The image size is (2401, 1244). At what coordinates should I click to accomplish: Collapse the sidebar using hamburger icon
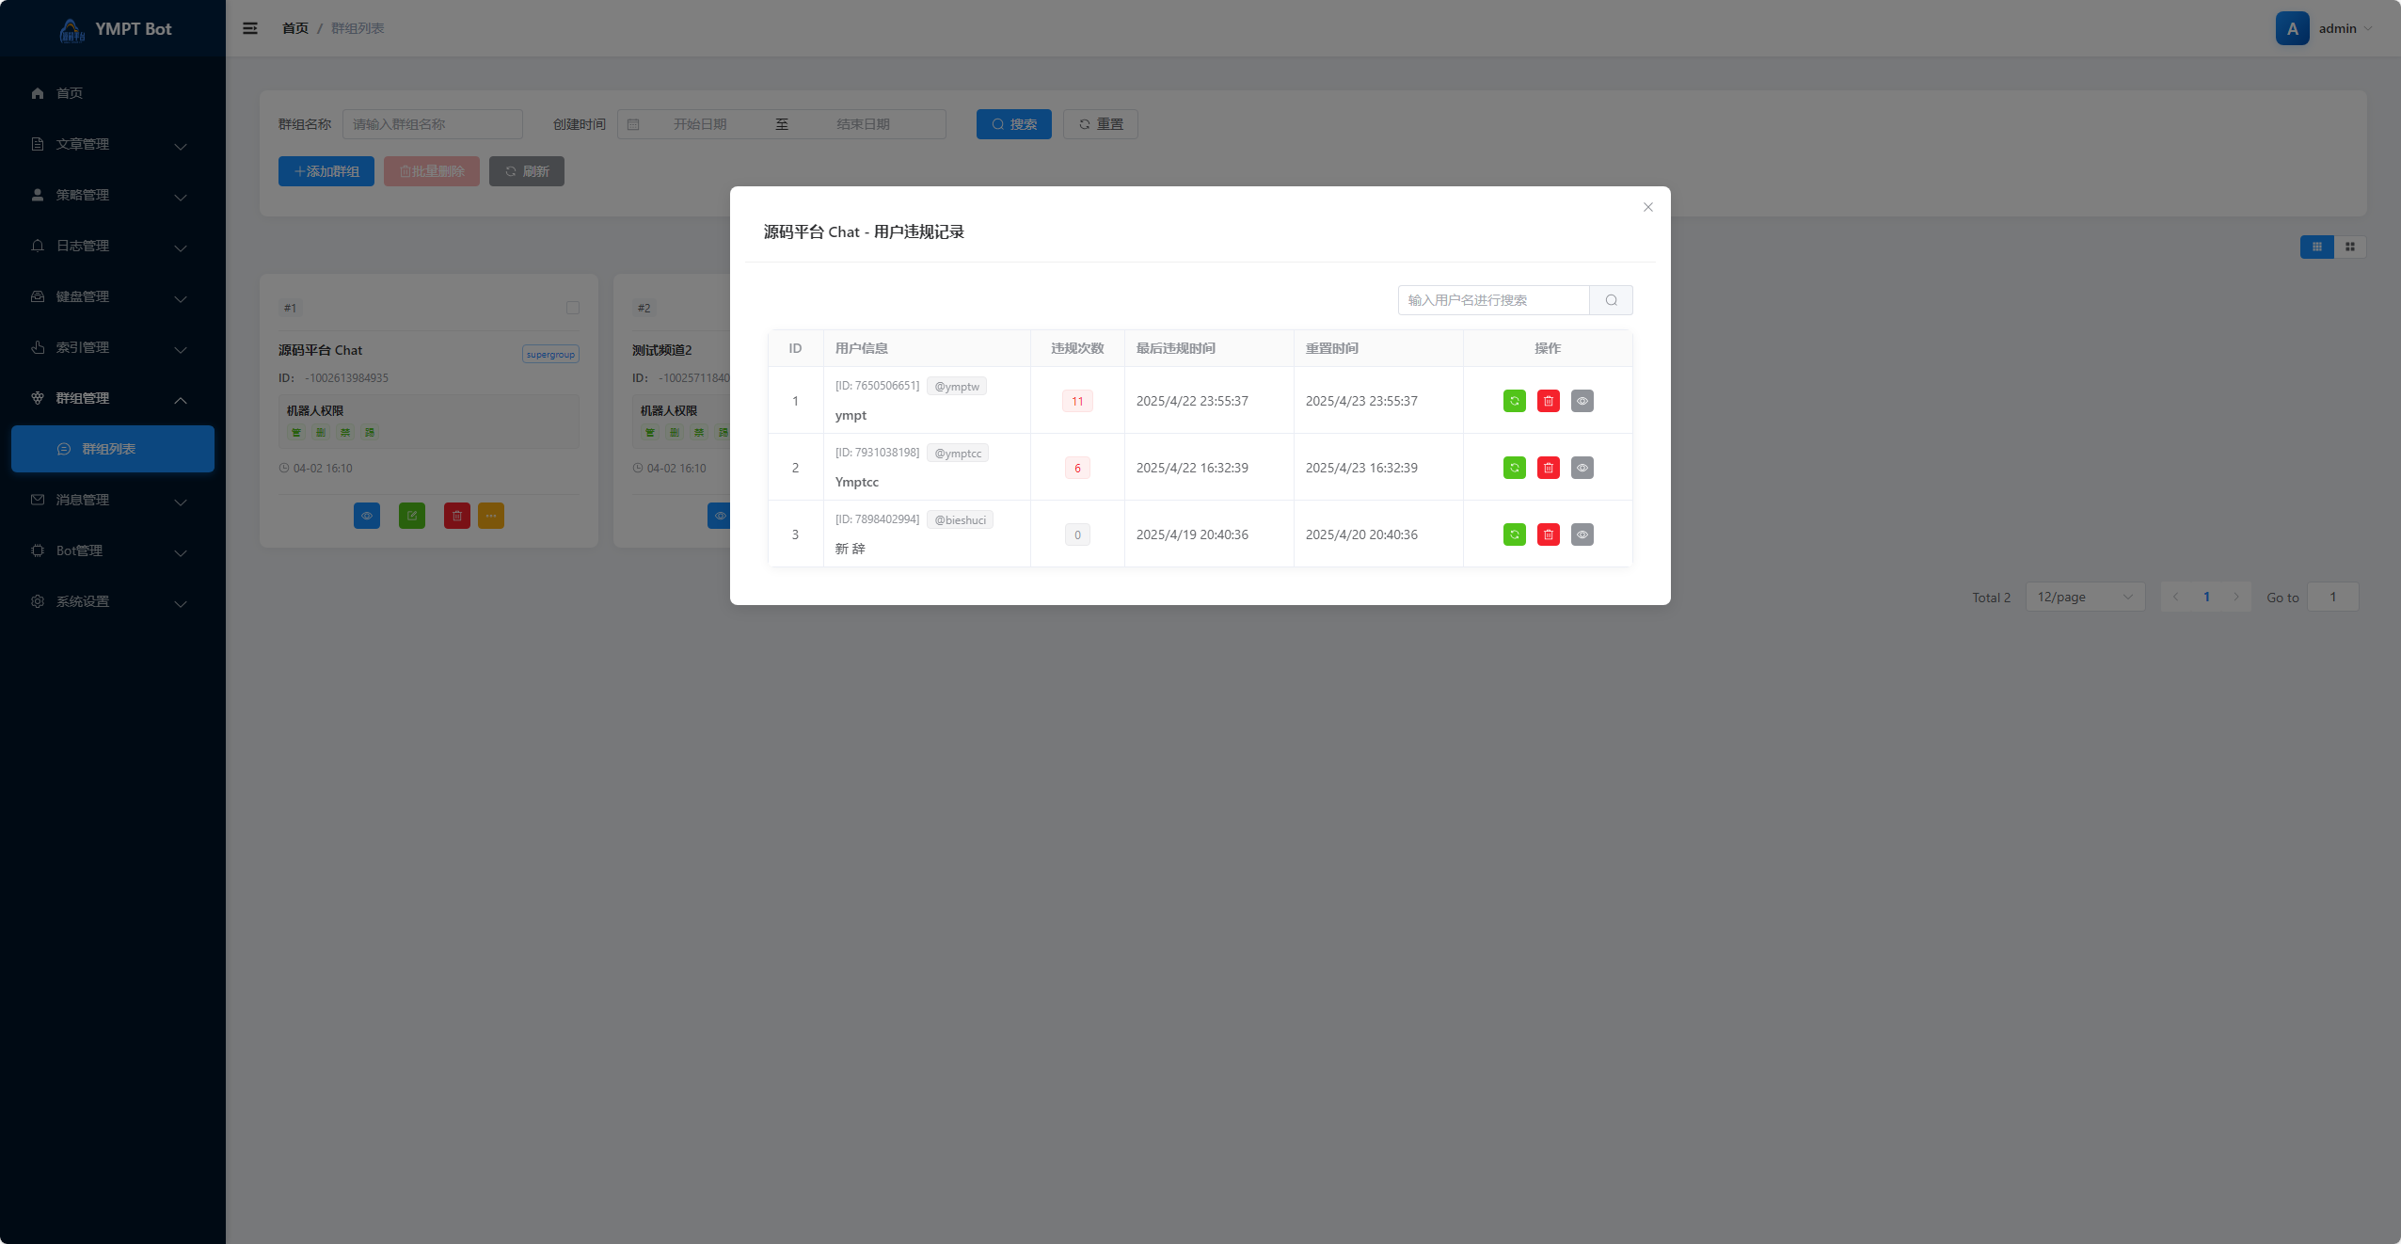point(250,28)
